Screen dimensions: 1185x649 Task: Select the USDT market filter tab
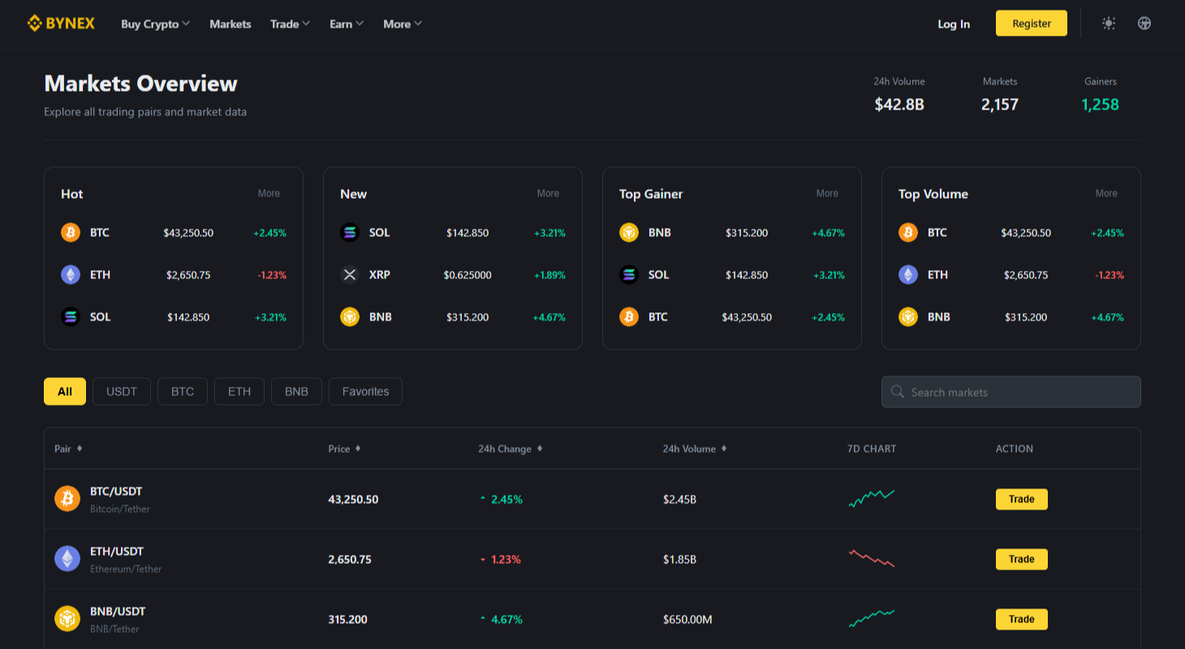(122, 392)
